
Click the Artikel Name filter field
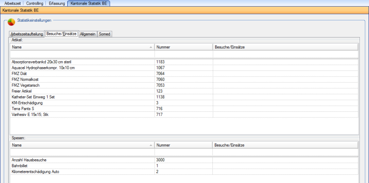pos(82,54)
